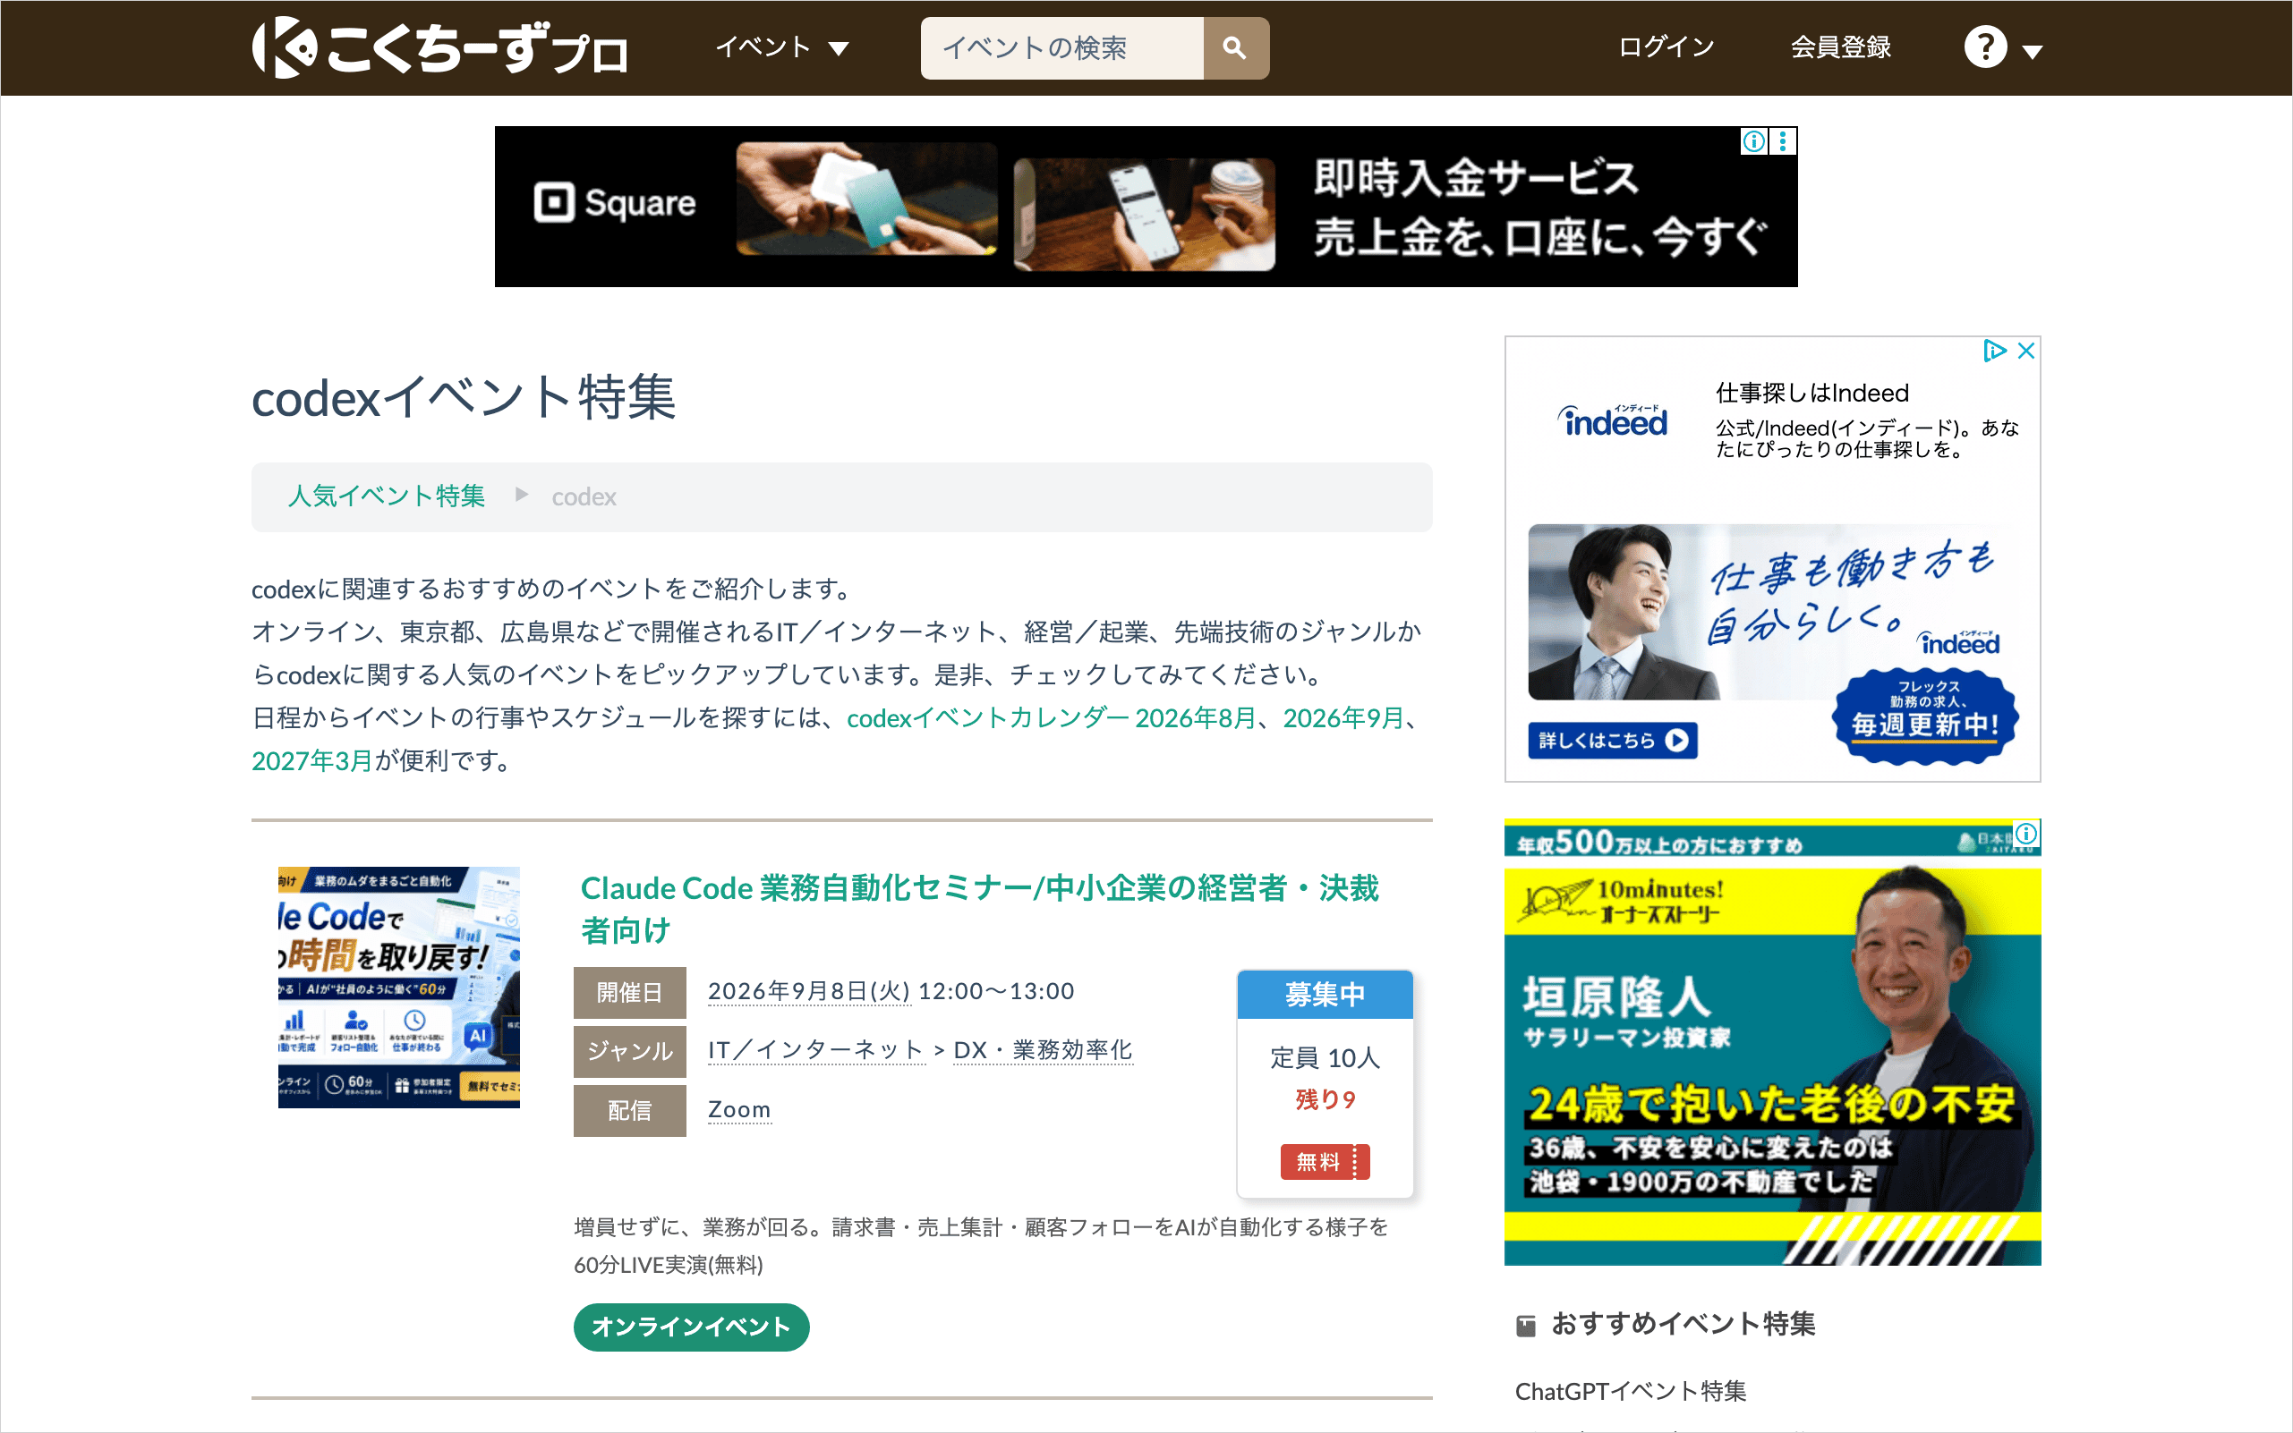Select the DX・業務効率化 genre link
Viewport: 2293px width, 1433px height.
pos(1042,1050)
